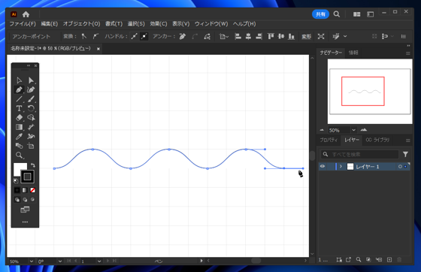Click the Gradient tool icon
Viewport: 421px width, 272px height.
click(19, 127)
